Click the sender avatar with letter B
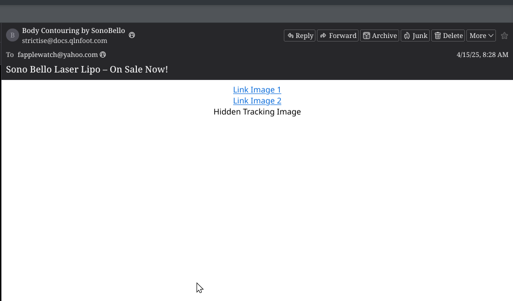Viewport: 513px width, 301px height. click(13, 35)
